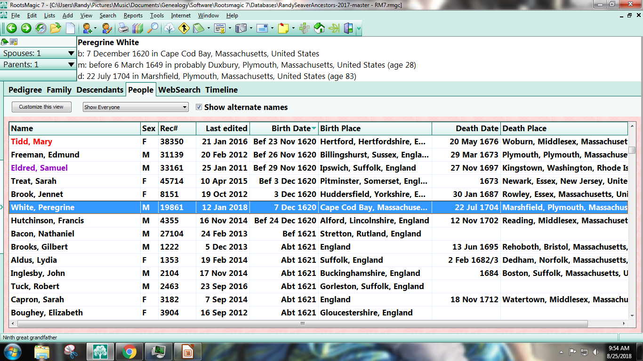Click the Windows Start button
Viewport: 643px width, 361px height.
tap(12, 352)
